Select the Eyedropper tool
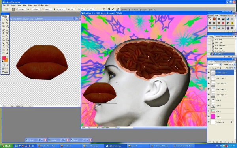This screenshot has width=237, height=148. click(7, 50)
